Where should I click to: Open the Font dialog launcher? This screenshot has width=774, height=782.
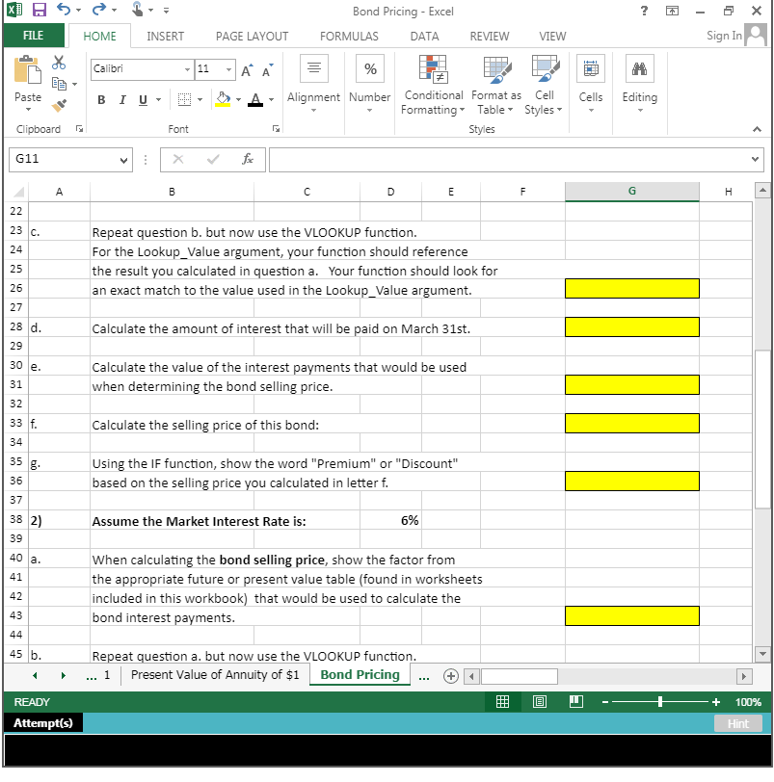276,129
